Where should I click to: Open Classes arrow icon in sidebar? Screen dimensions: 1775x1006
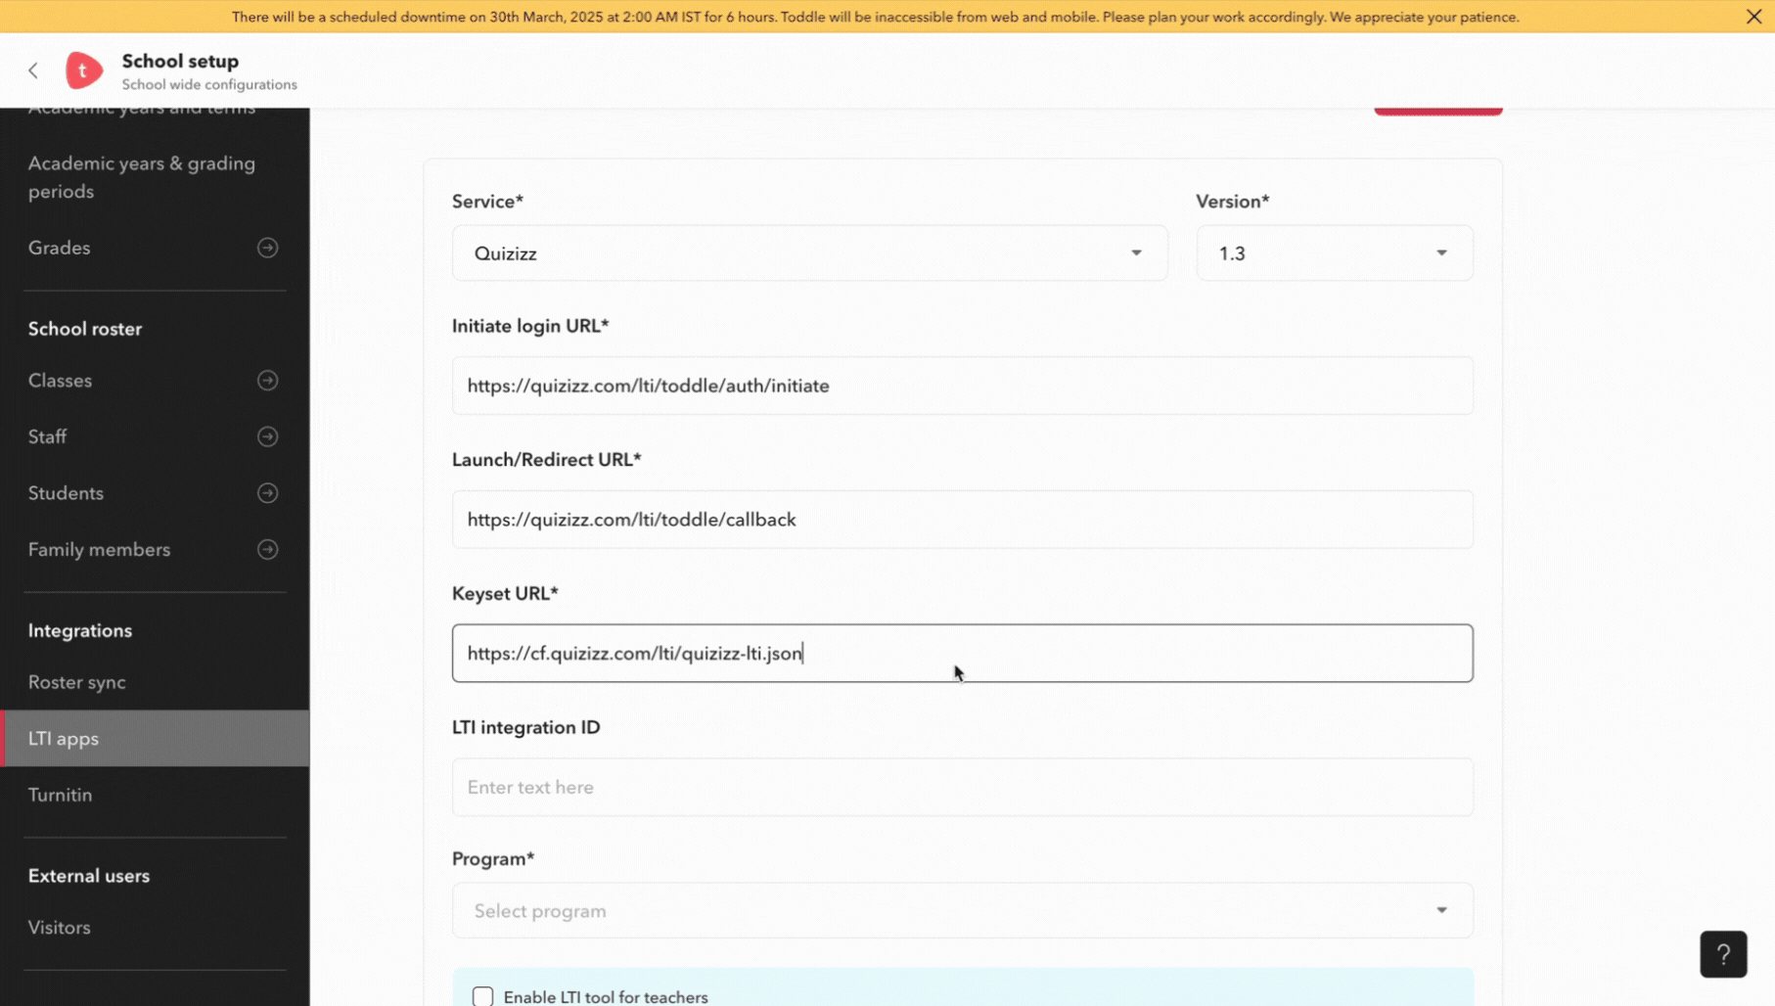click(x=267, y=380)
